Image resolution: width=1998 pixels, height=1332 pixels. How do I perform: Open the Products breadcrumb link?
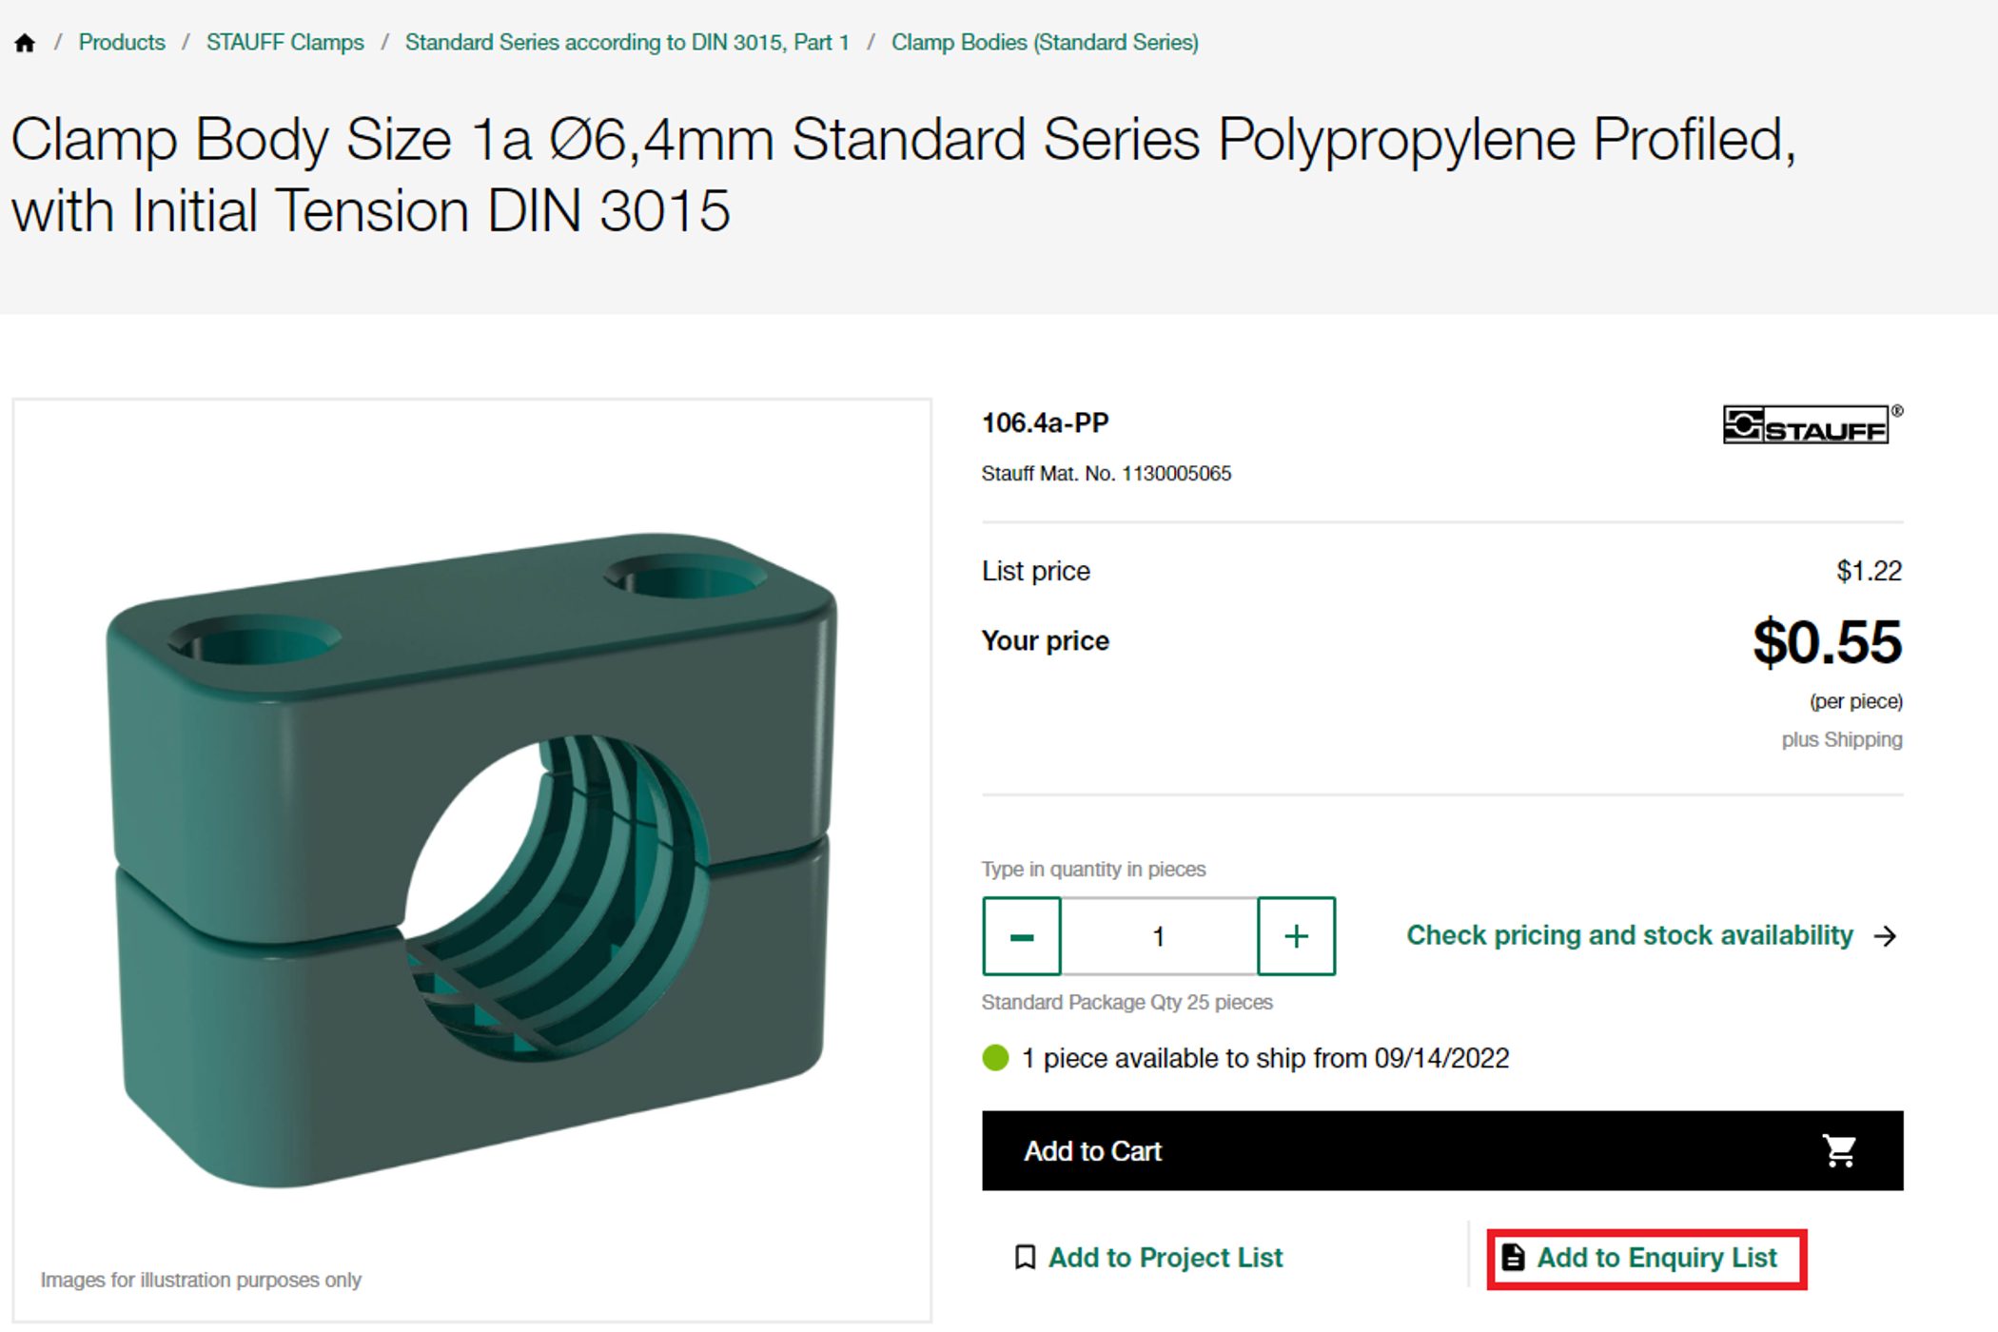click(x=122, y=43)
